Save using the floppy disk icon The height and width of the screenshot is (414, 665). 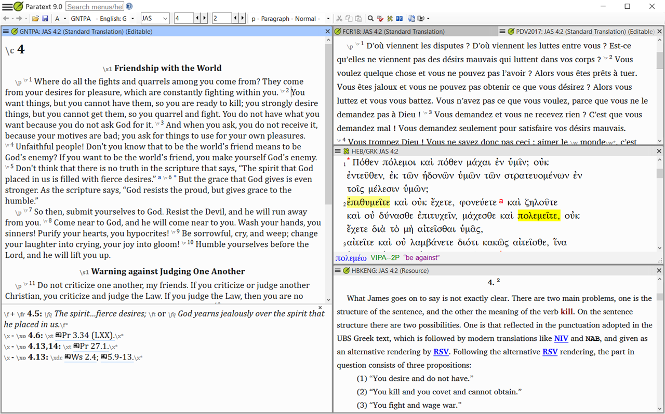tap(45, 19)
